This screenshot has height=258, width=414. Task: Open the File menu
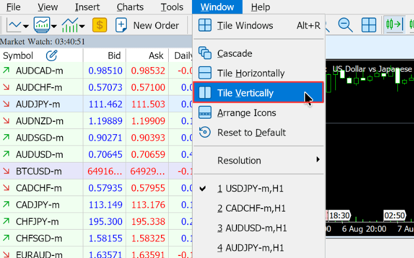pyautogui.click(x=13, y=7)
